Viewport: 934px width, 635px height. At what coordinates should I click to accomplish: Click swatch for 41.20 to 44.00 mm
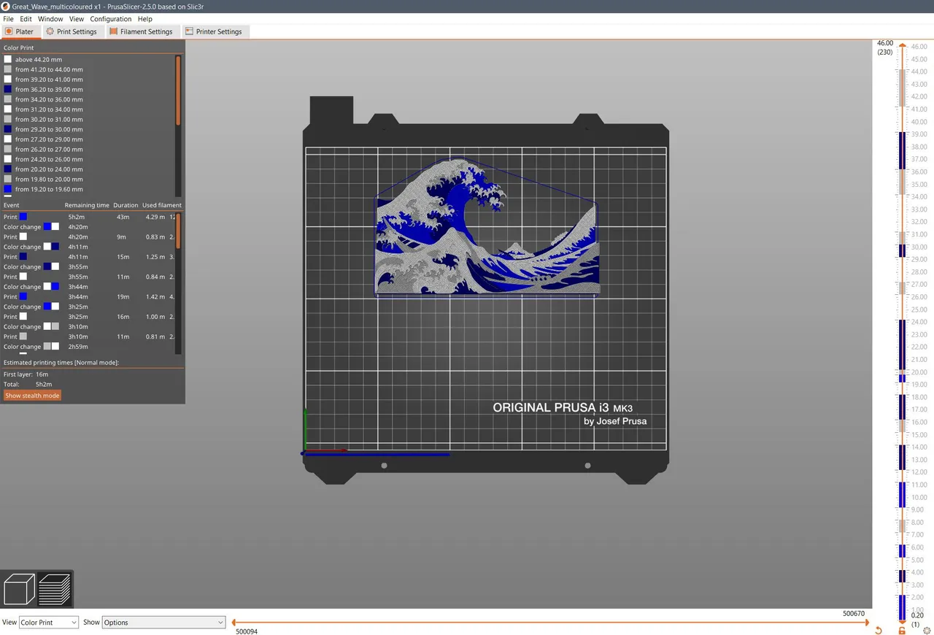coord(8,69)
